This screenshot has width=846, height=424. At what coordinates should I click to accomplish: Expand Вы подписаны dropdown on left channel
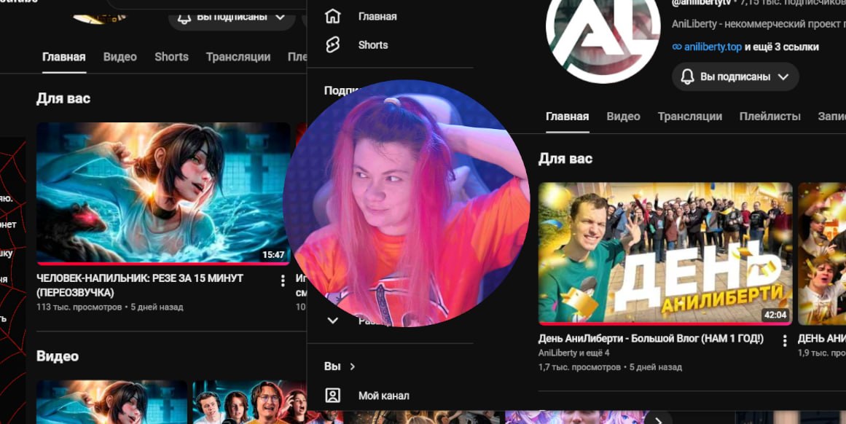(280, 17)
